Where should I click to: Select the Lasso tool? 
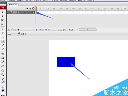[3, 24]
